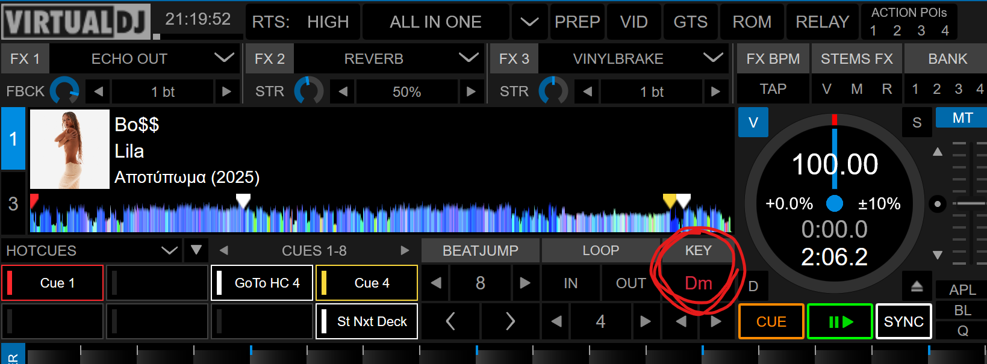987x364 pixels.
Task: Switch to the LOOP tab
Action: tap(600, 250)
